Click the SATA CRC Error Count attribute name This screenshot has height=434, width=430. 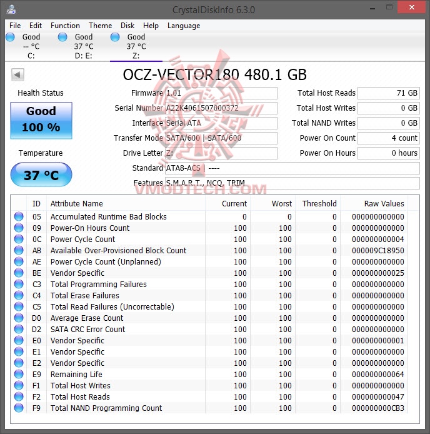point(87,329)
